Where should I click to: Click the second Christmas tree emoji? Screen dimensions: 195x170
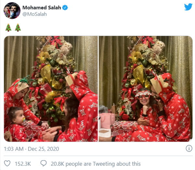click(x=18, y=27)
